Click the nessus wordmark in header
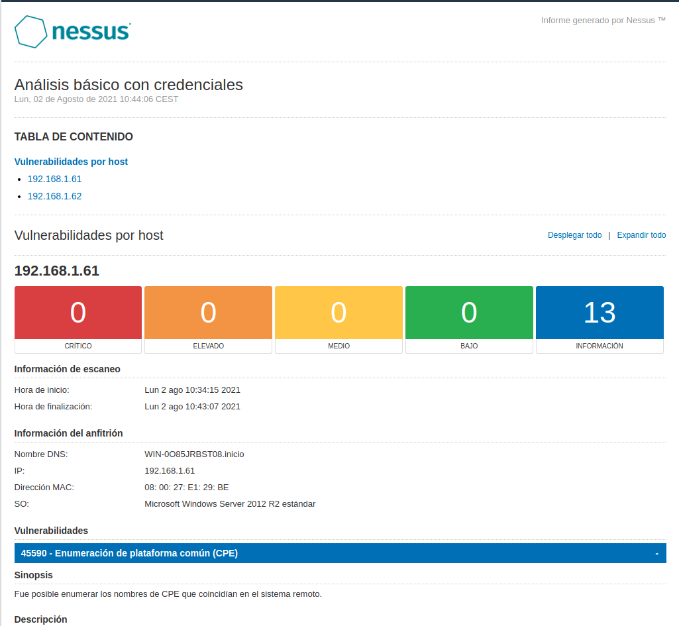This screenshot has height=626, width=679. (91, 32)
